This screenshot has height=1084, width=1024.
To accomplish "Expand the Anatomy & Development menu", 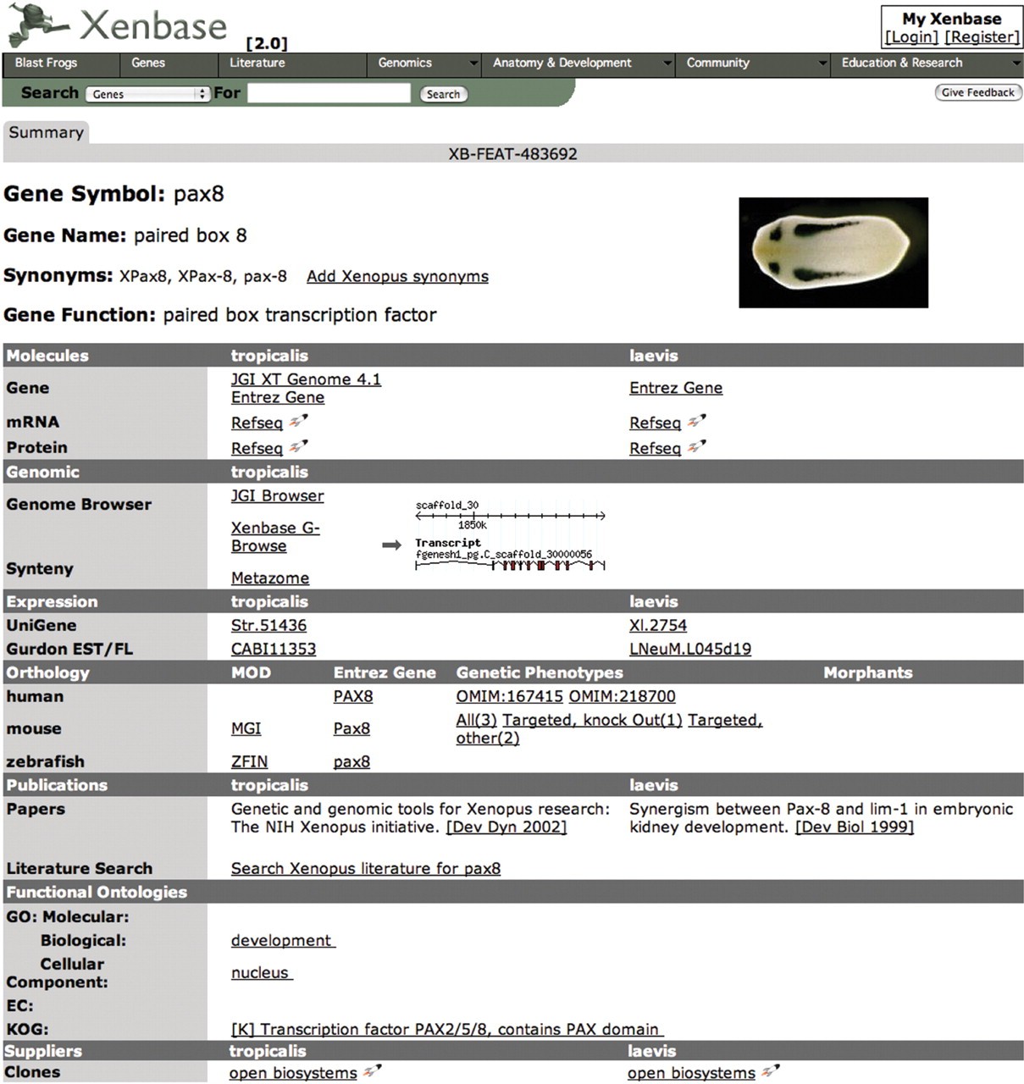I will click(x=581, y=64).
